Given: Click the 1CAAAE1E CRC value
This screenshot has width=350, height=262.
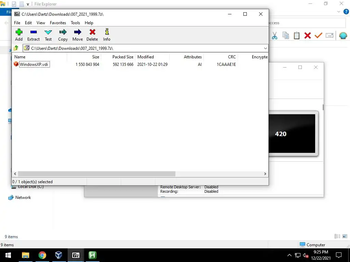Looking at the screenshot, I should click(x=226, y=64).
